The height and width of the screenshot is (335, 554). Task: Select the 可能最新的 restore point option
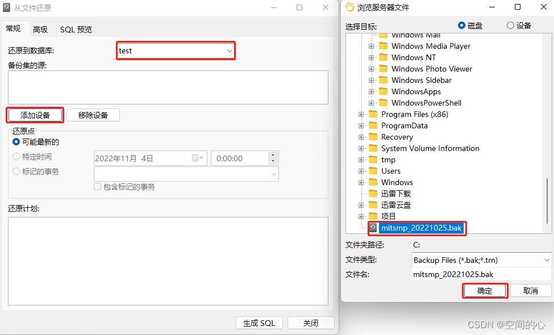pyautogui.click(x=16, y=142)
